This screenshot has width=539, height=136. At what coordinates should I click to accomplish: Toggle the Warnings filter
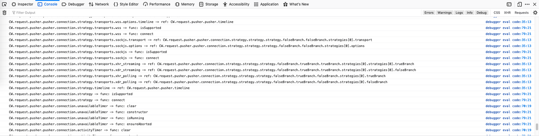pos(444,13)
